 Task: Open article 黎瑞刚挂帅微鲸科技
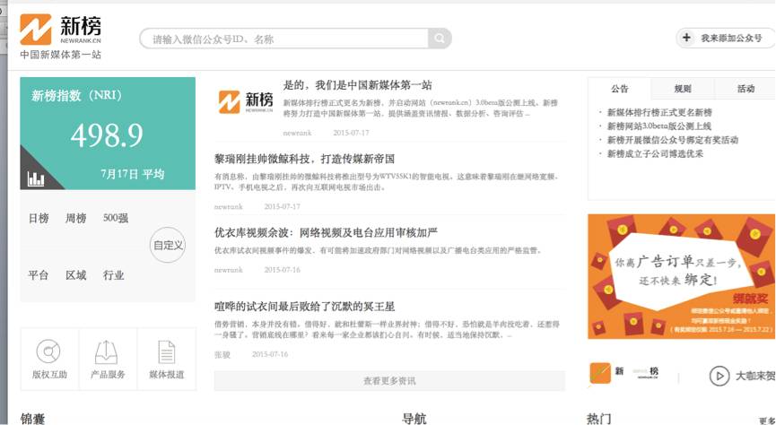(x=304, y=159)
